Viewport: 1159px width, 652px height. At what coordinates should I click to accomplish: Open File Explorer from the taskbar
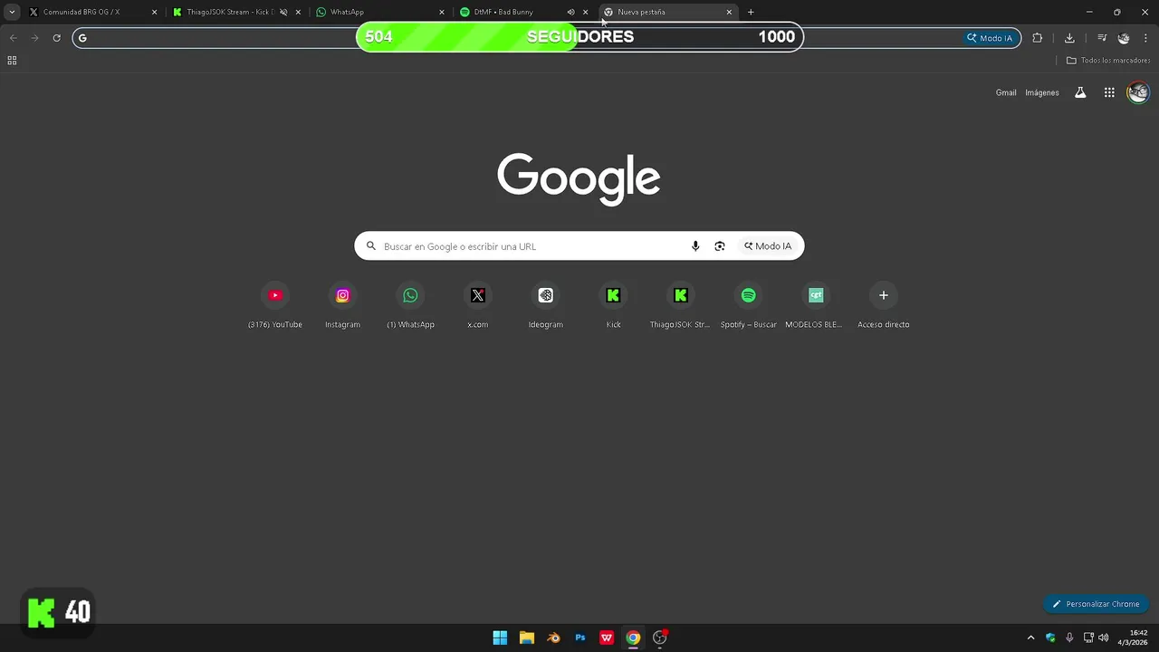tap(527, 638)
